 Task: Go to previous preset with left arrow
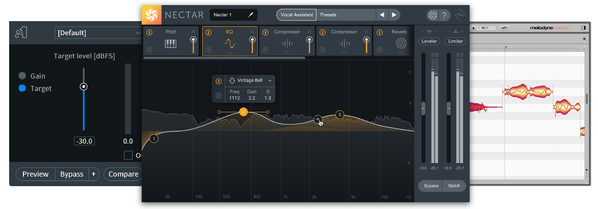tap(382, 15)
